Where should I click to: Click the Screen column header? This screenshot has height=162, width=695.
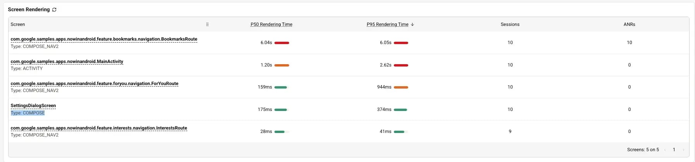click(x=18, y=24)
